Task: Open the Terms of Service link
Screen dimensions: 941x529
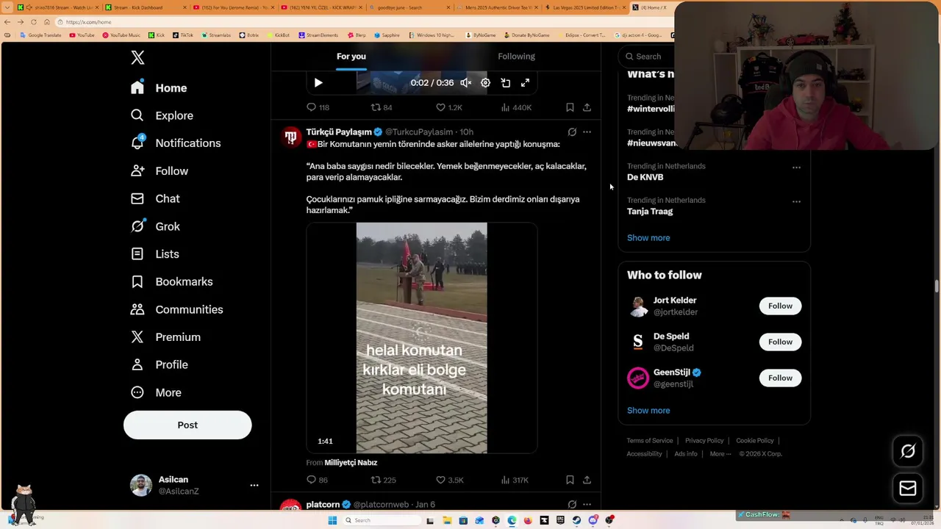Action: point(650,441)
